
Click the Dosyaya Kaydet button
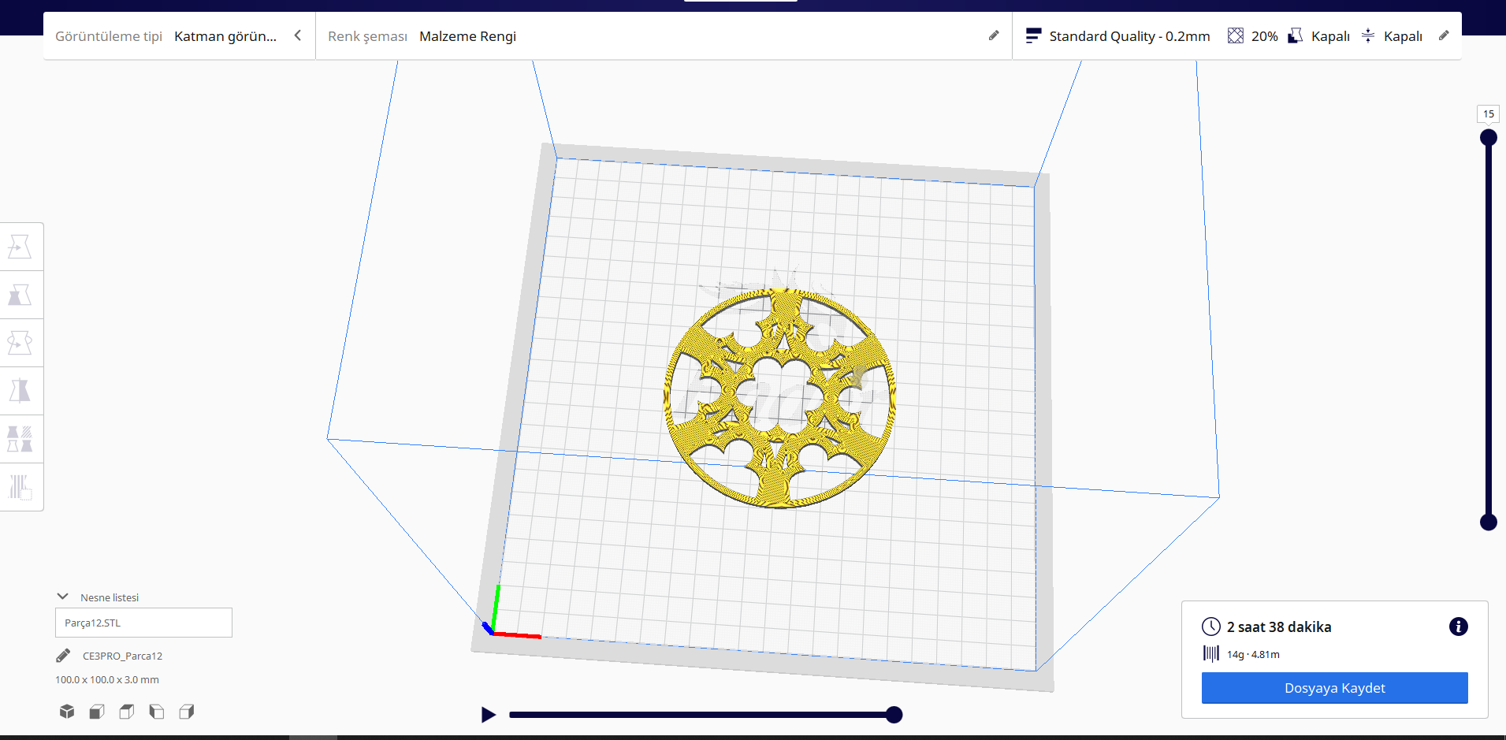pyautogui.click(x=1334, y=687)
